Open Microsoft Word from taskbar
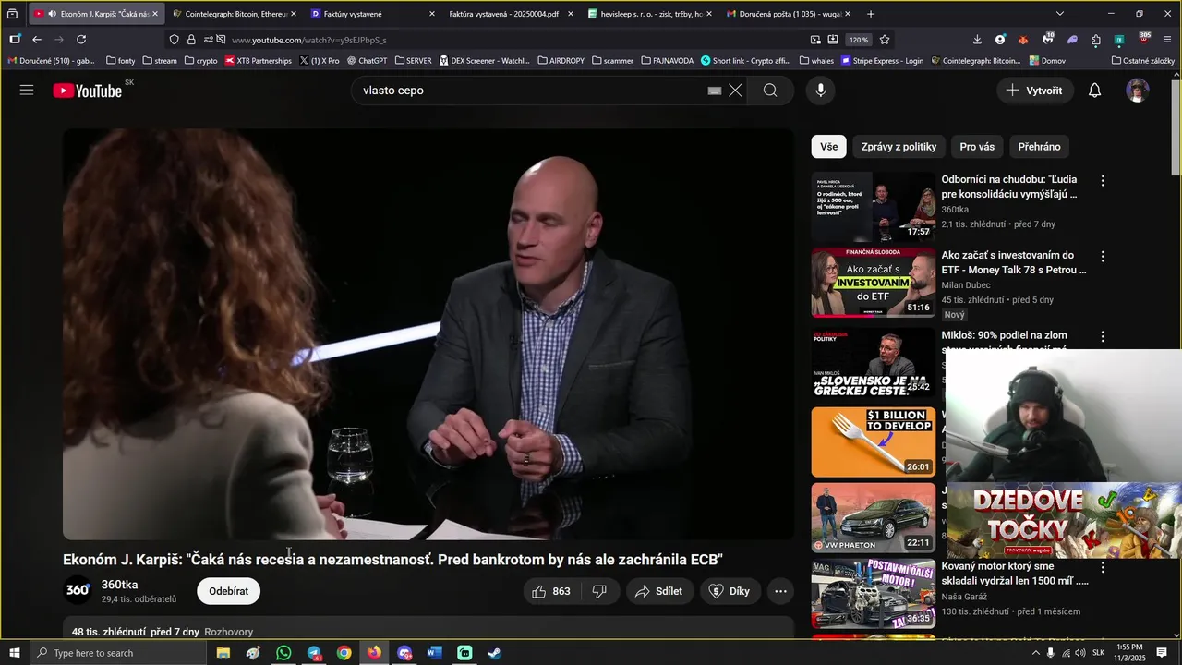This screenshot has width=1182, height=665. (435, 653)
